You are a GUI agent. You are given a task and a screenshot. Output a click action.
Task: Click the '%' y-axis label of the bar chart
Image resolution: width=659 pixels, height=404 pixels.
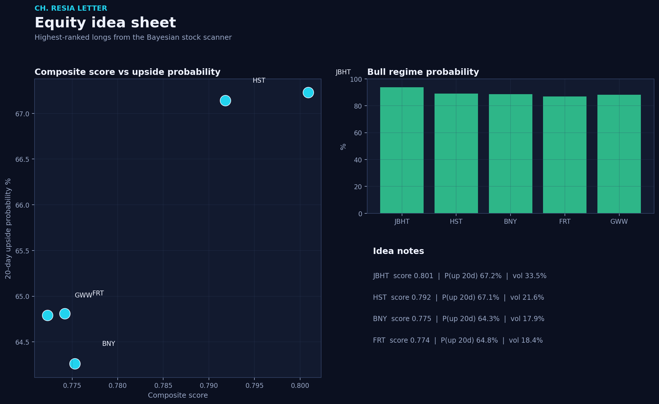(343, 147)
